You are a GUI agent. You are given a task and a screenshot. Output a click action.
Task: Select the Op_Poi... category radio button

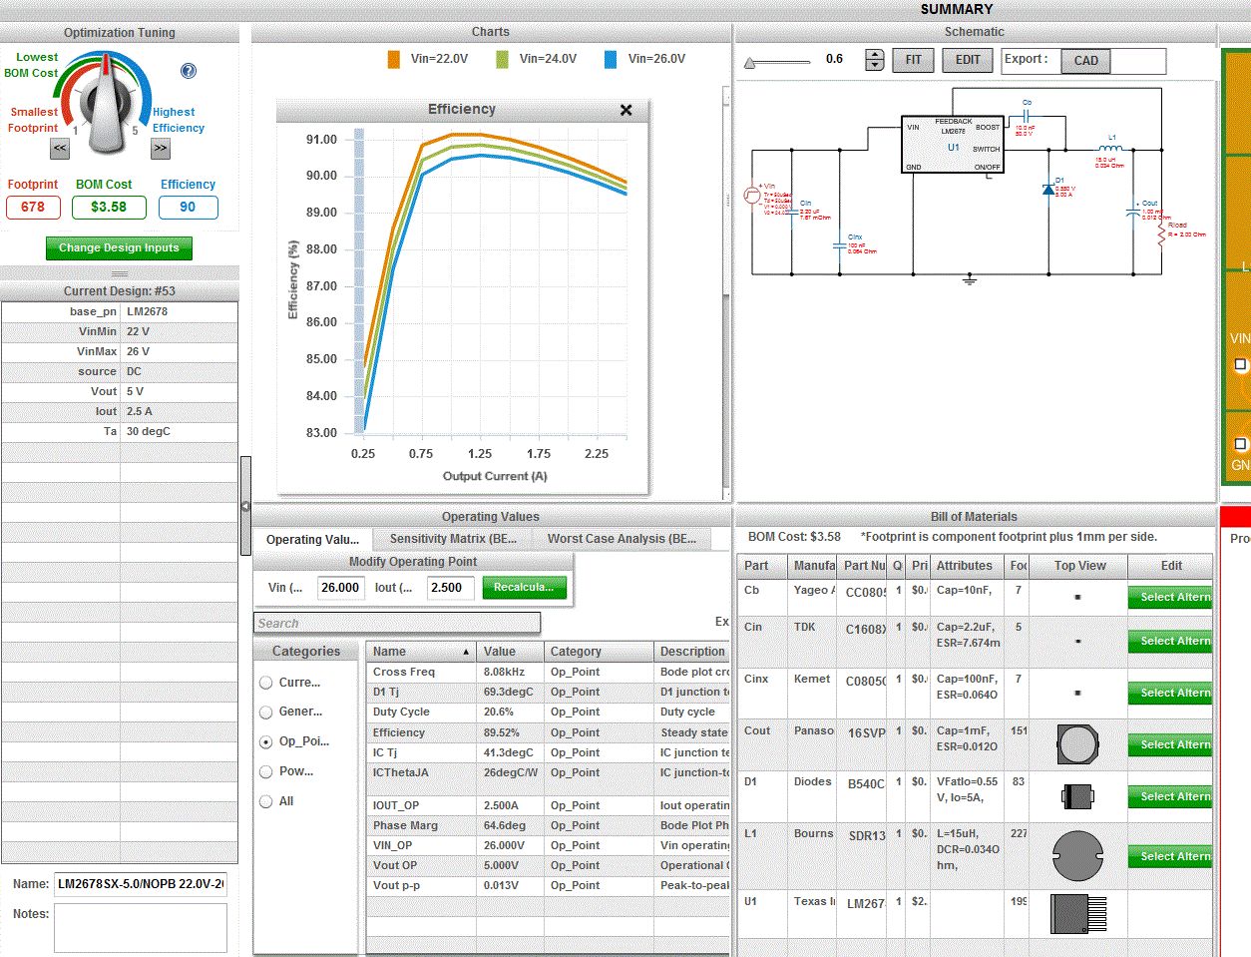pyautogui.click(x=266, y=741)
